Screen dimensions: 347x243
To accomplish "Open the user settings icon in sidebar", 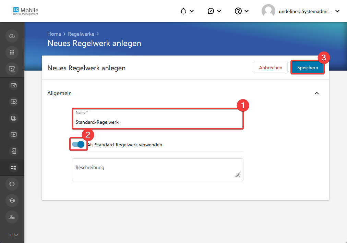I will 12,217.
